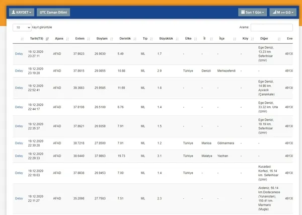Open Detay link for 23:27:11 earthquake
Viewport: 302px width, 215px height.
[19, 53]
